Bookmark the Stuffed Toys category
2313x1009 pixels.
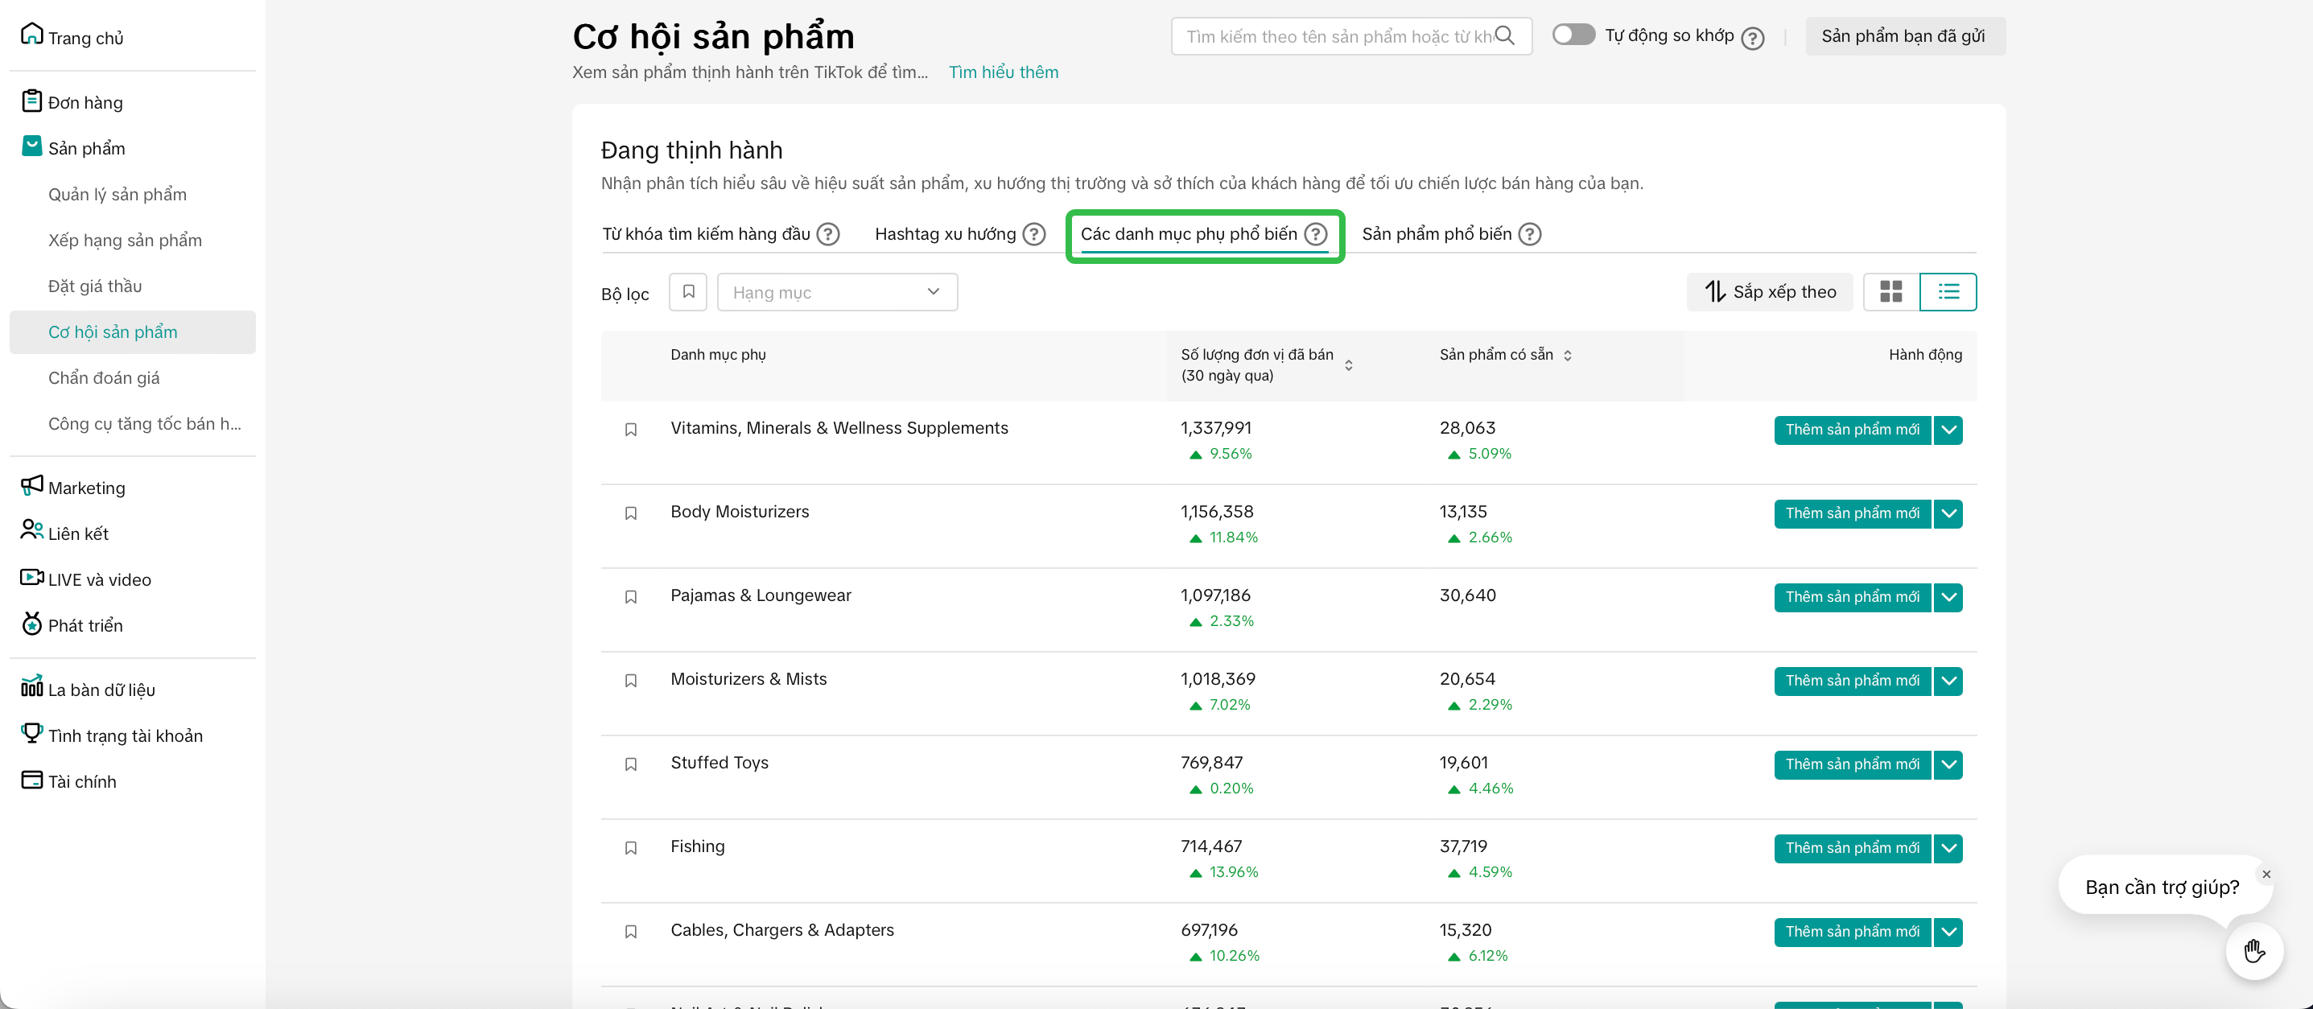630,764
